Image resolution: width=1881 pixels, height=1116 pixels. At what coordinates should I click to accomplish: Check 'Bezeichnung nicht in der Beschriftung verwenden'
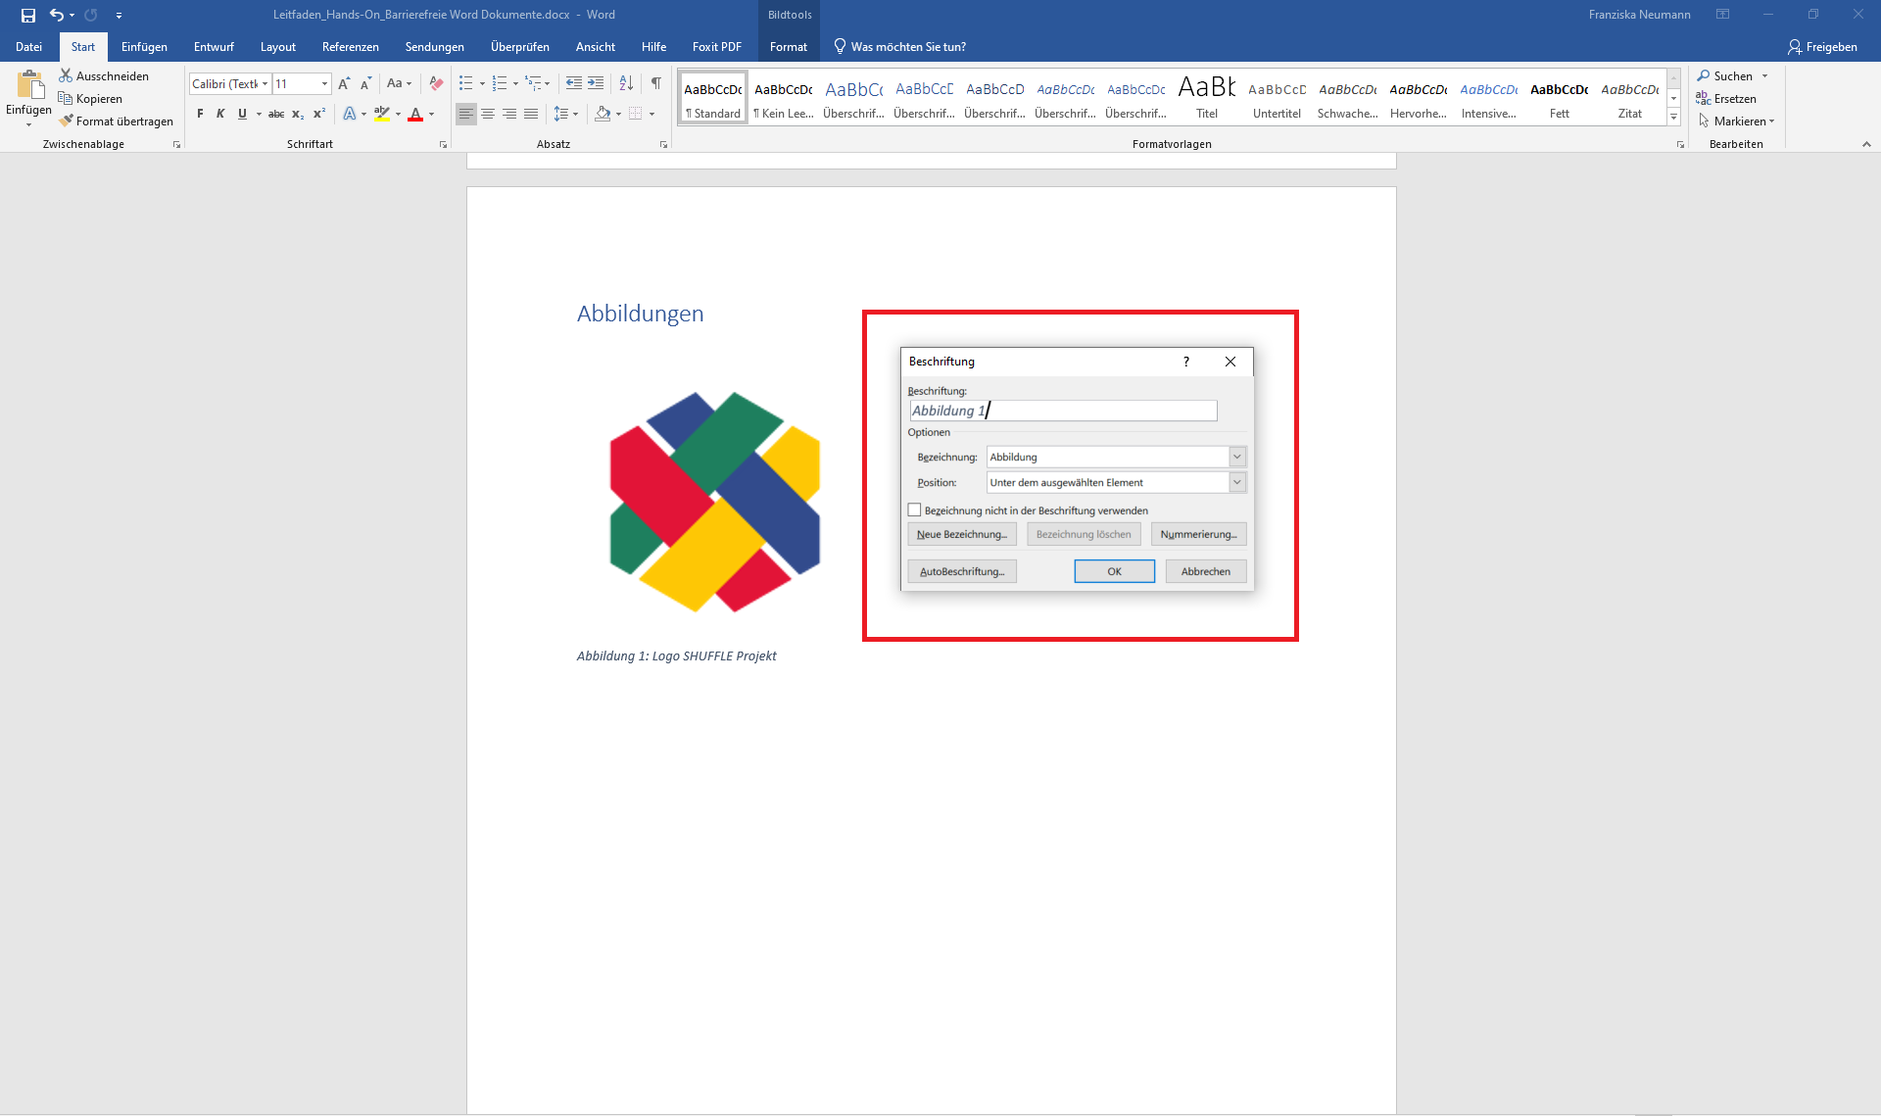(914, 509)
